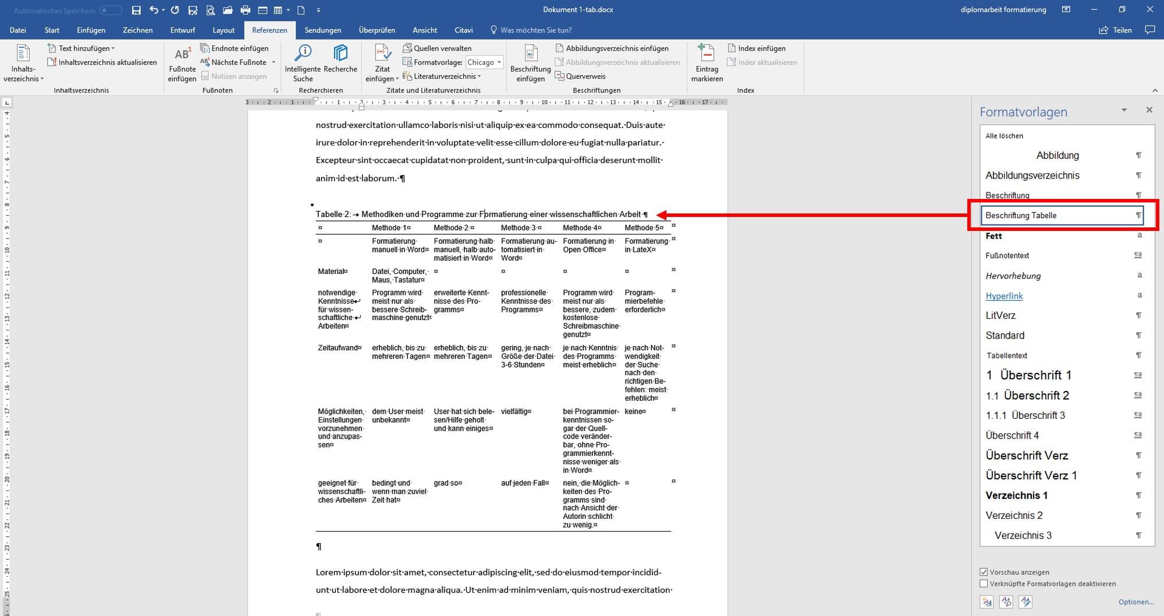Click the Eintrag markieren icon
The image size is (1164, 616).
(707, 53)
